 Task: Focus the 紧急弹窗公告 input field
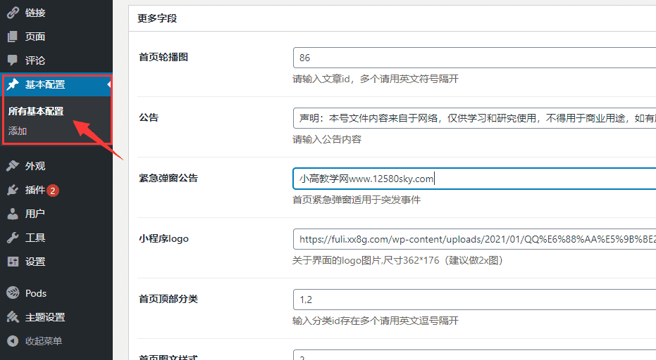tap(474, 179)
